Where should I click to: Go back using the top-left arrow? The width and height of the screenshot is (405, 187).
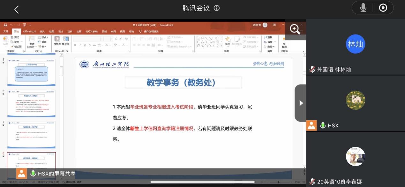(17, 10)
